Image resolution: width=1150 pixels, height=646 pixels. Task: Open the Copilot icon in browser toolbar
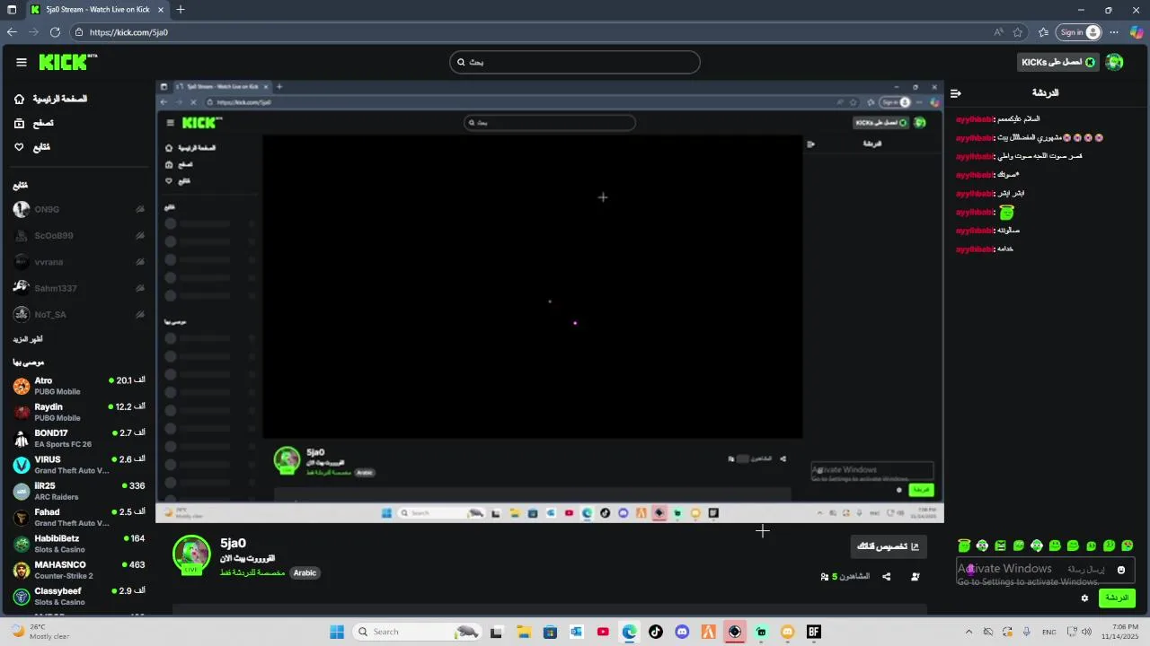click(1137, 32)
